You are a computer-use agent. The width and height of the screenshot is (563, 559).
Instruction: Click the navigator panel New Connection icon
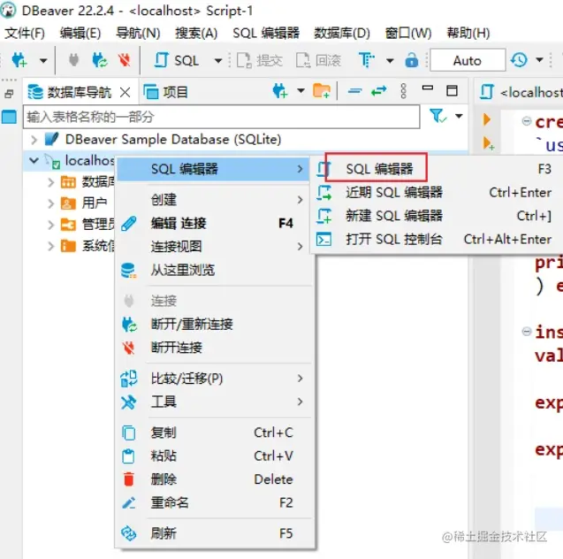click(279, 91)
